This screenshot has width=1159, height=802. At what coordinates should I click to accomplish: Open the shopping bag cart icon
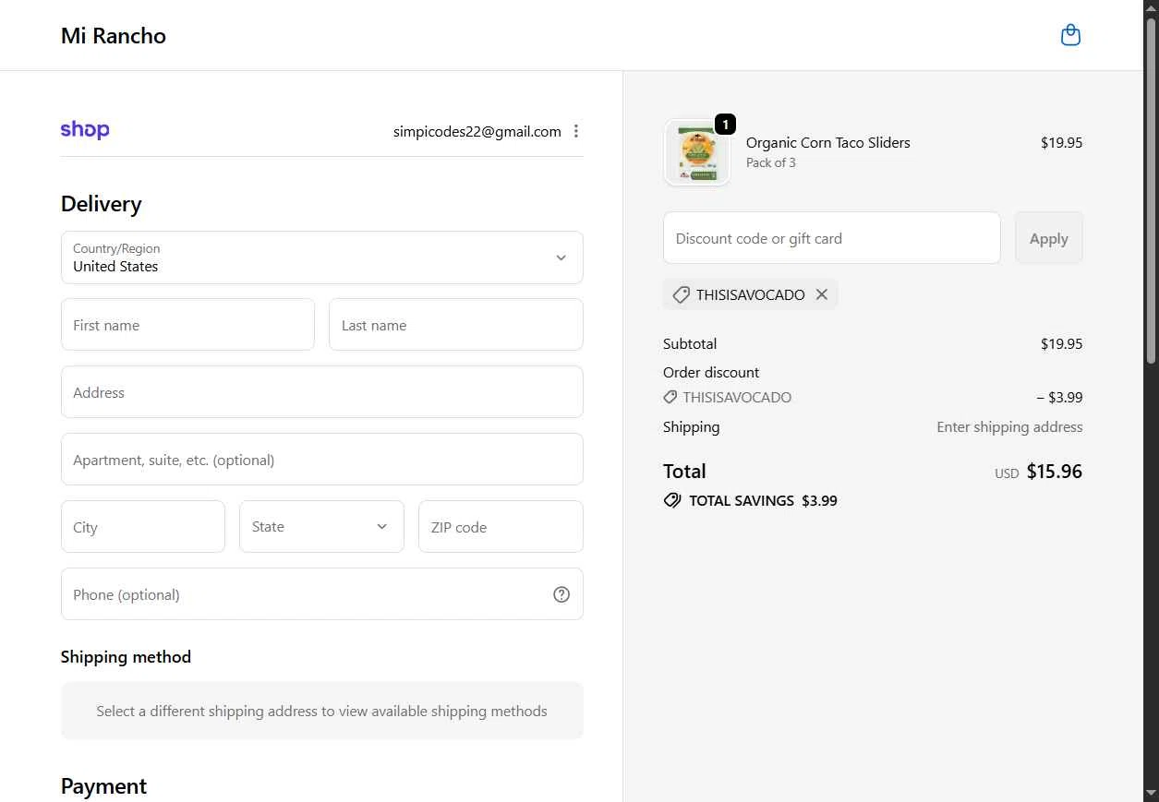1070,35
